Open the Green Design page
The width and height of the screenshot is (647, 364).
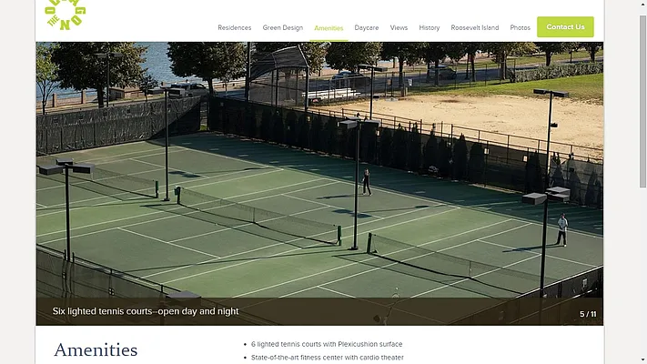pyautogui.click(x=283, y=27)
